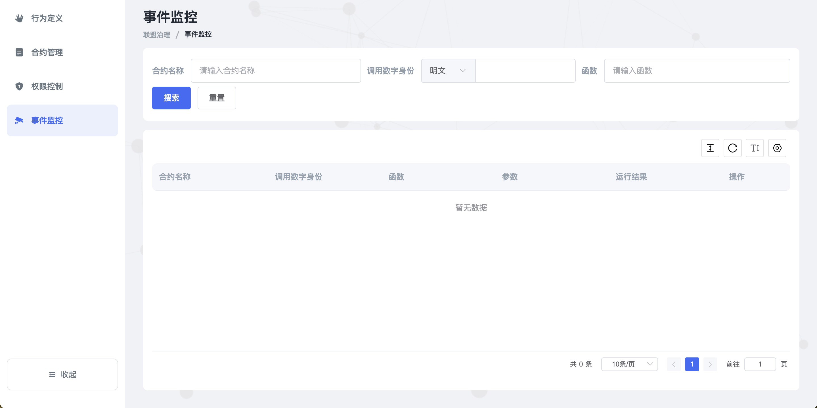Viewport: 817px width, 408px height.
Task: Click the next page arrow
Action: click(710, 364)
